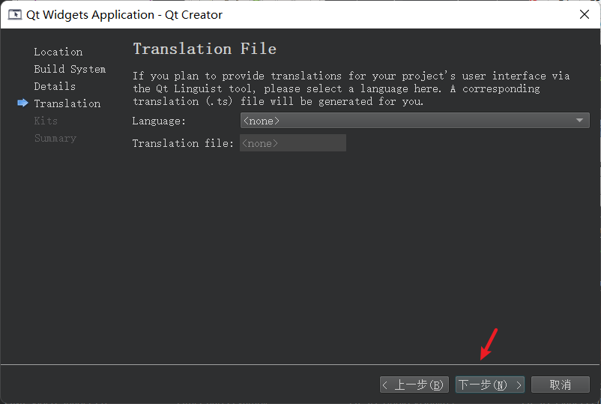Viewport: 601px width, 404px height.
Task: Click the Translation file: label
Action: tap(183, 143)
